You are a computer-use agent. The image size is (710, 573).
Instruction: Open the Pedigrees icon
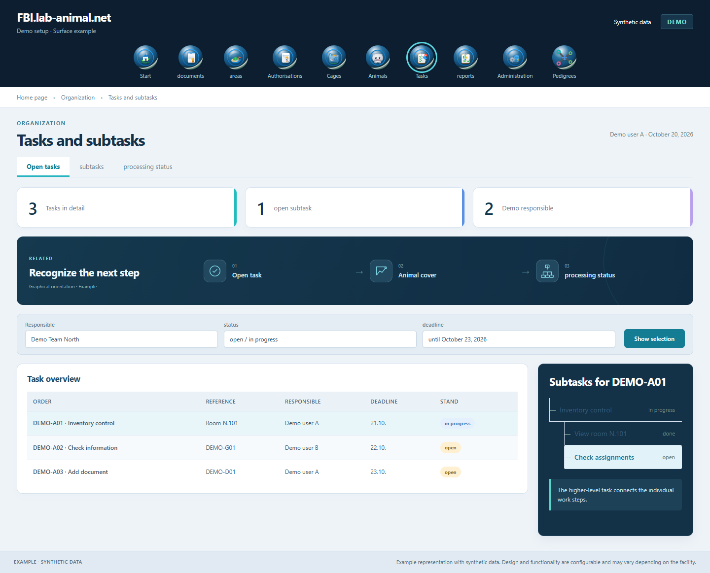click(x=564, y=57)
